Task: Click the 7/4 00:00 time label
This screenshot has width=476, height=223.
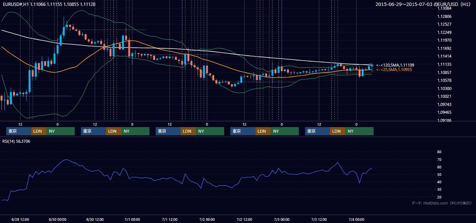Action: [x=356, y=220]
